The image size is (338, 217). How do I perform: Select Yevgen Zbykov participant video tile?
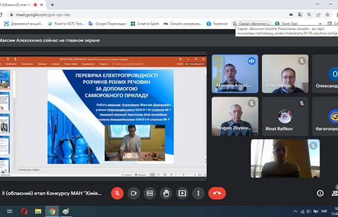click(235, 116)
